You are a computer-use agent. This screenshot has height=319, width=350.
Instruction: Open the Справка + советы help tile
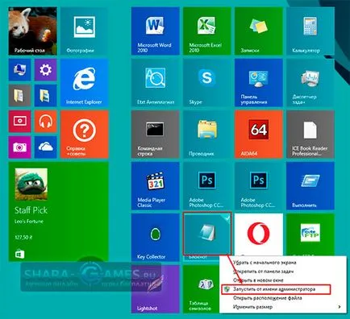[x=85, y=135]
